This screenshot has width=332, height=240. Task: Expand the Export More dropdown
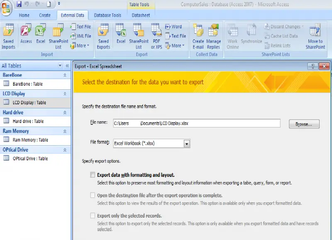click(175, 46)
